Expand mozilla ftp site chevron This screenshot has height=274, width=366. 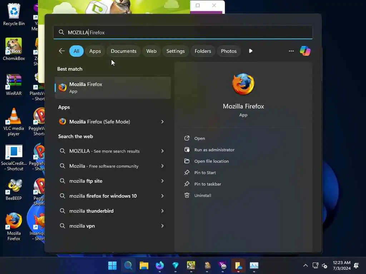click(x=162, y=181)
